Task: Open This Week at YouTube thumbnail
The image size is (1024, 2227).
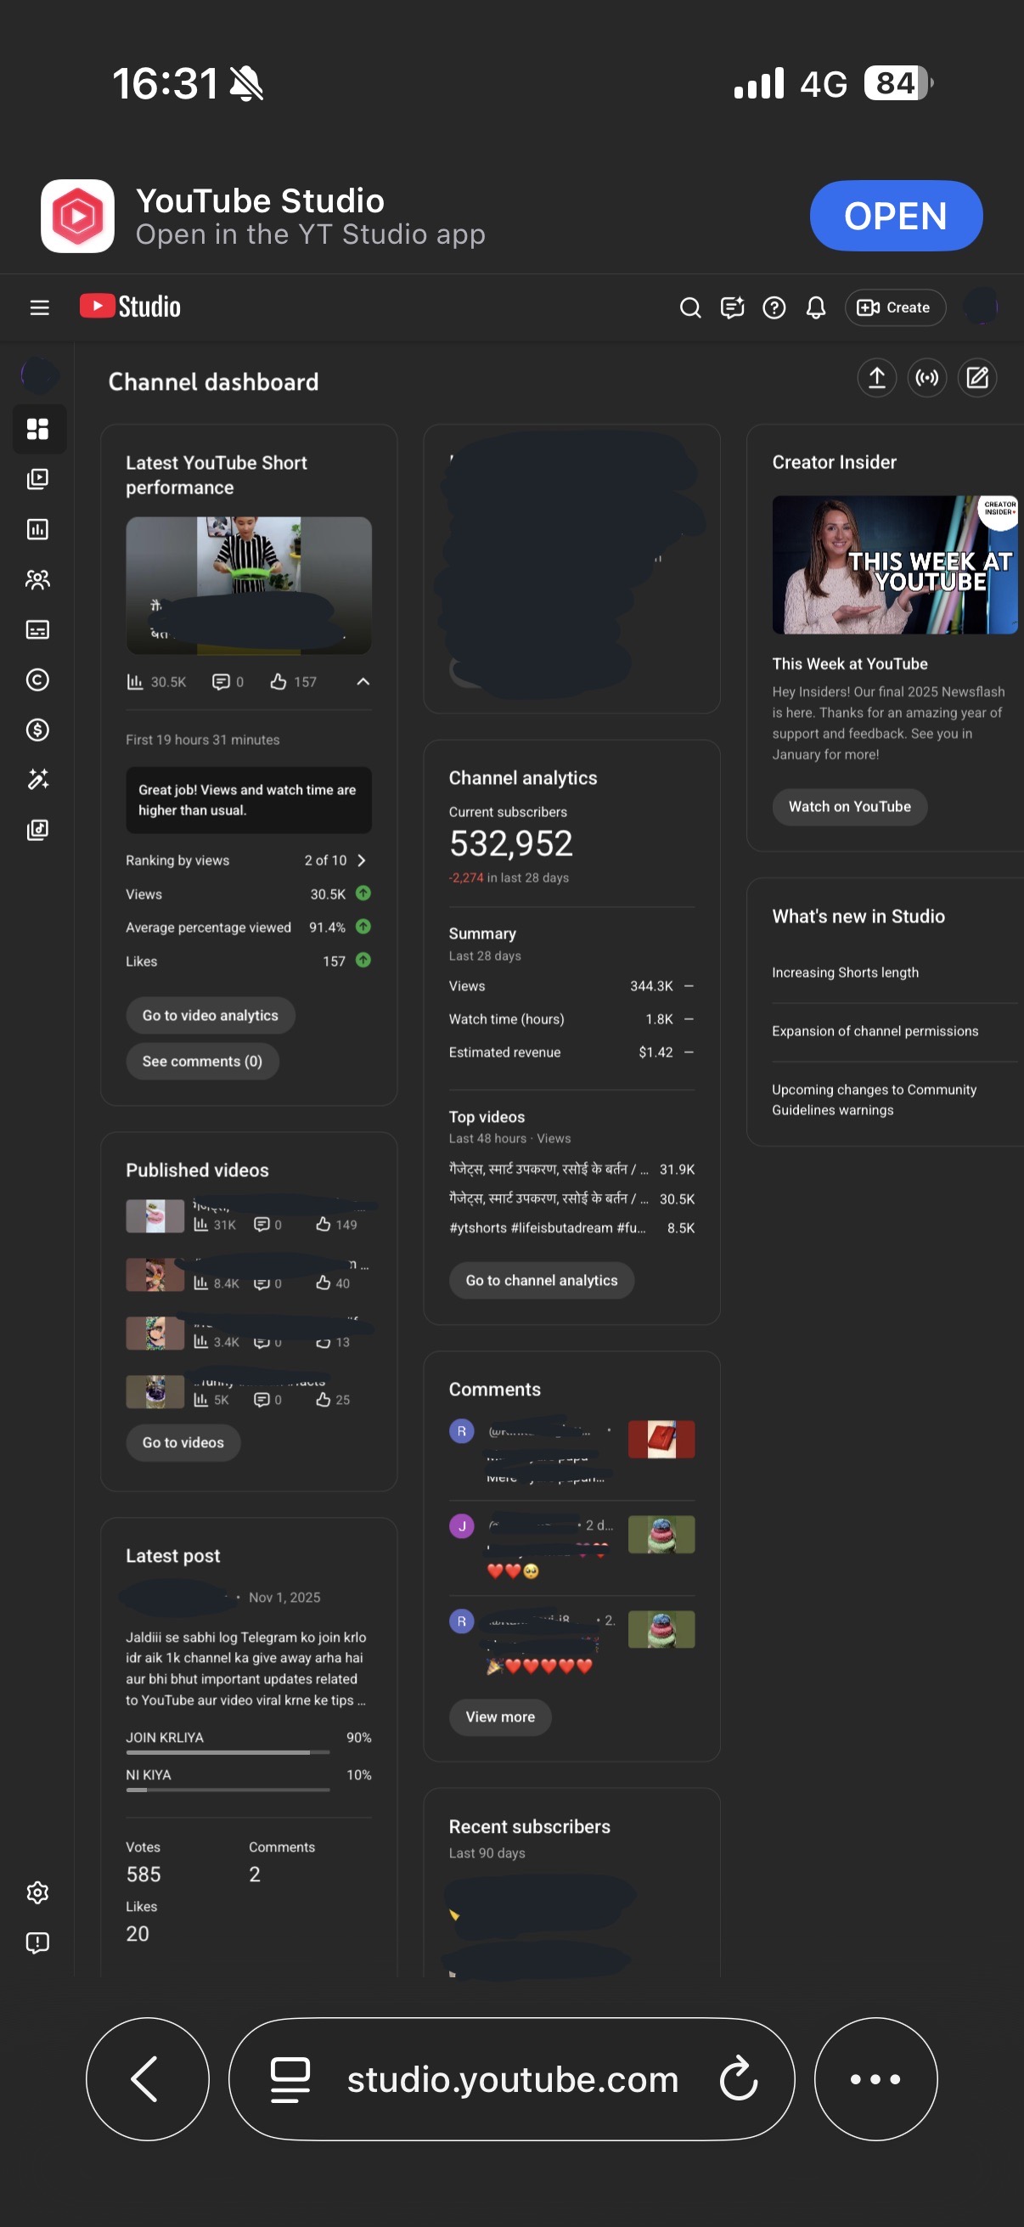Action: (893, 565)
